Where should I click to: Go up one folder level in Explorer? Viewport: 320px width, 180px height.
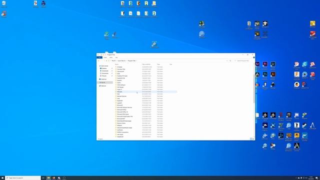pos(106,61)
